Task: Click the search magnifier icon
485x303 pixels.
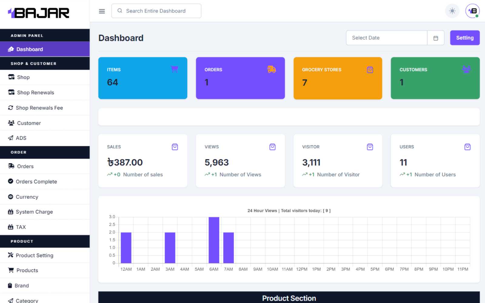Action: coord(120,11)
